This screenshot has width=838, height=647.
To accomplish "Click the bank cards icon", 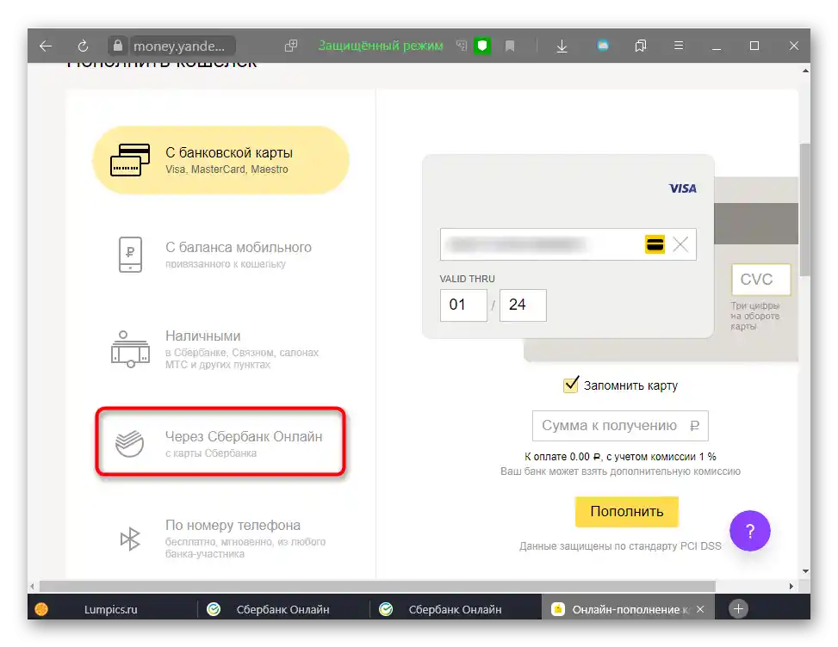I will [x=130, y=160].
